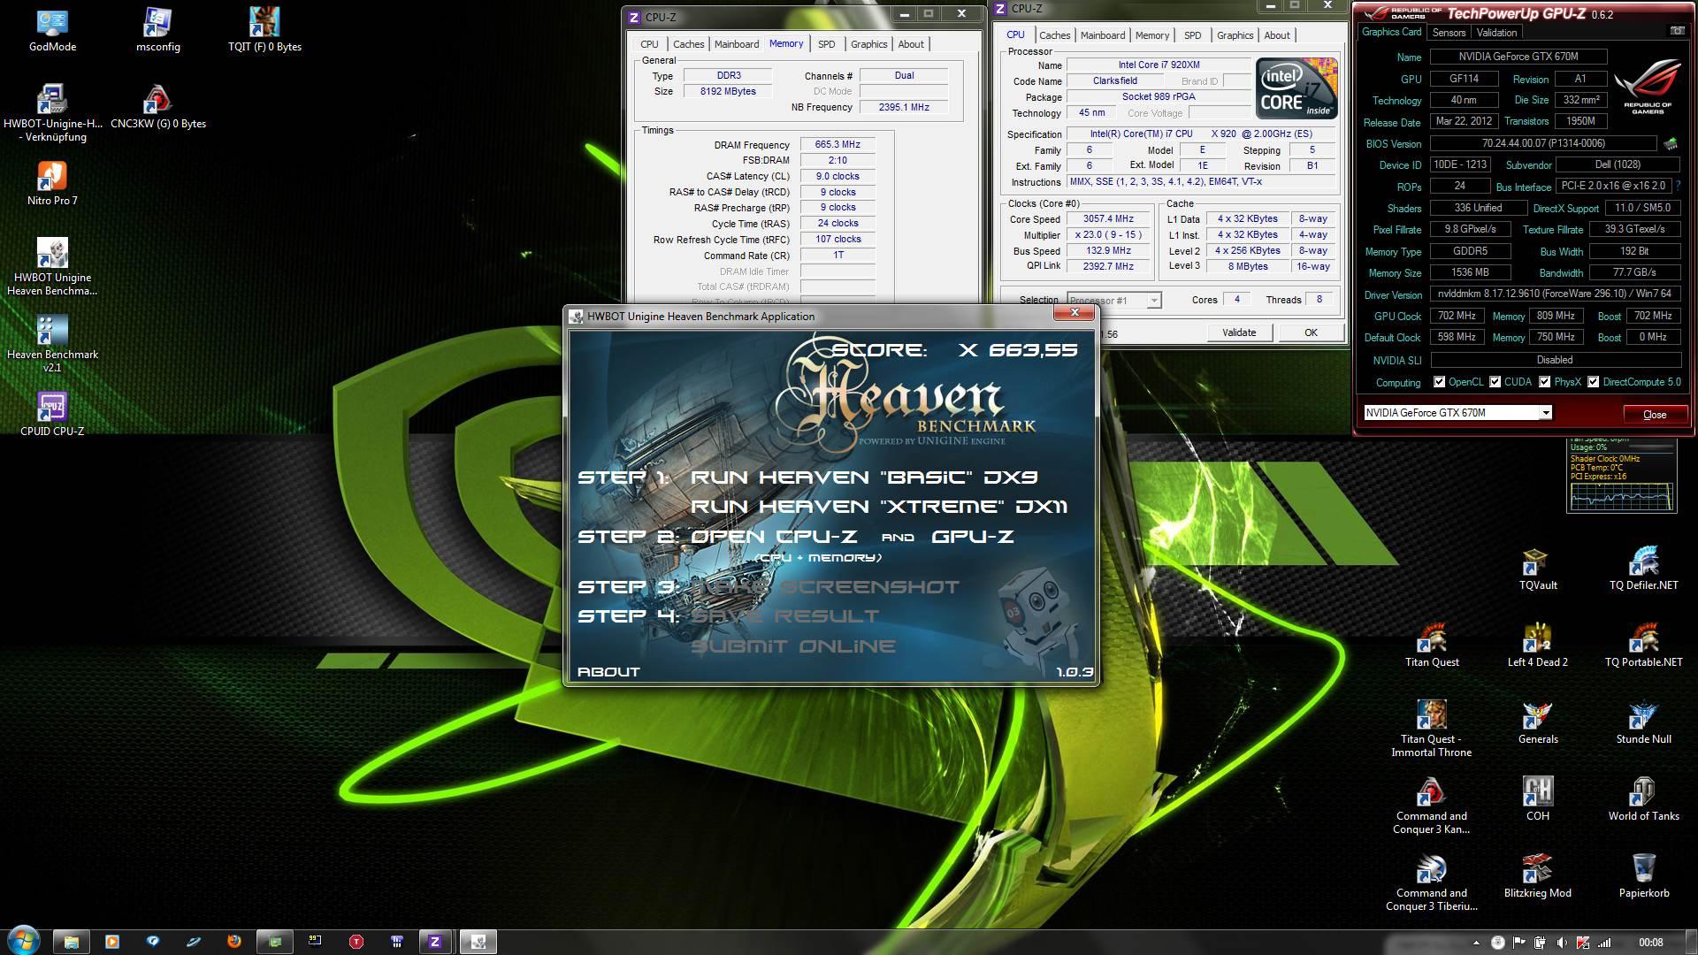This screenshot has height=955, width=1698.
Task: Open the GodMode desktop shortcut
Action: click(x=52, y=30)
